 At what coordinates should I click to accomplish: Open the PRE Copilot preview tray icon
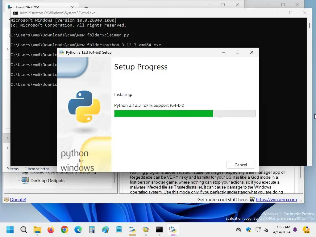(306, 230)
